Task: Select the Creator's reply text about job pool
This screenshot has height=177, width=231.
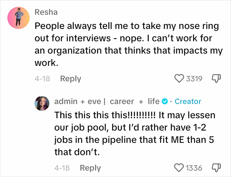Action: (135, 133)
